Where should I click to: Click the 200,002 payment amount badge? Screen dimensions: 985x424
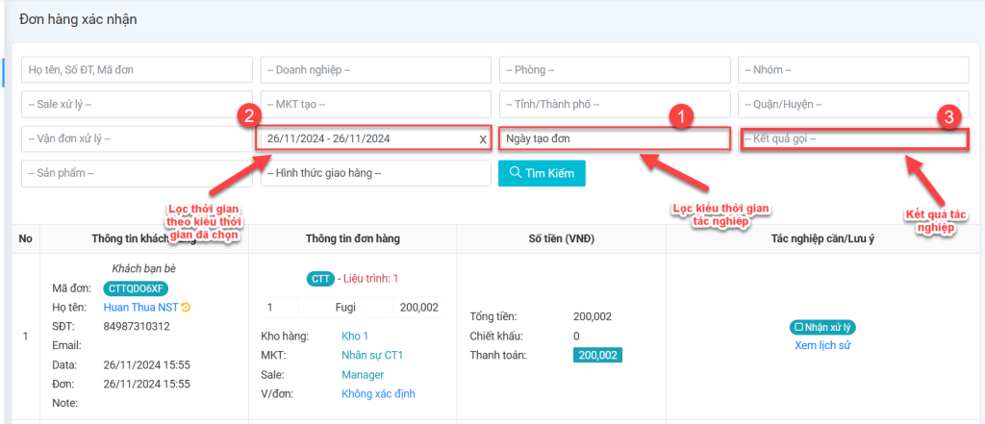[597, 356]
